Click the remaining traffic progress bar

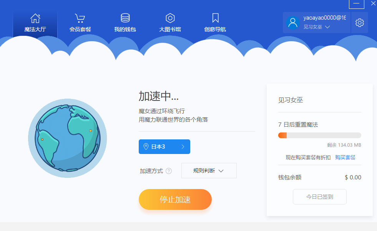click(319, 136)
